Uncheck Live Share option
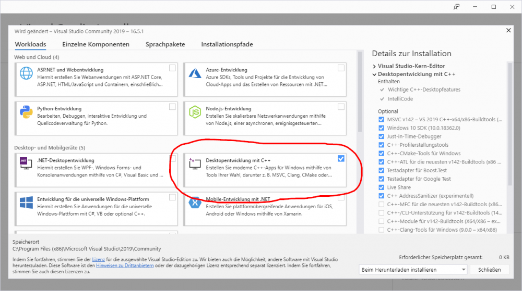 click(381, 187)
